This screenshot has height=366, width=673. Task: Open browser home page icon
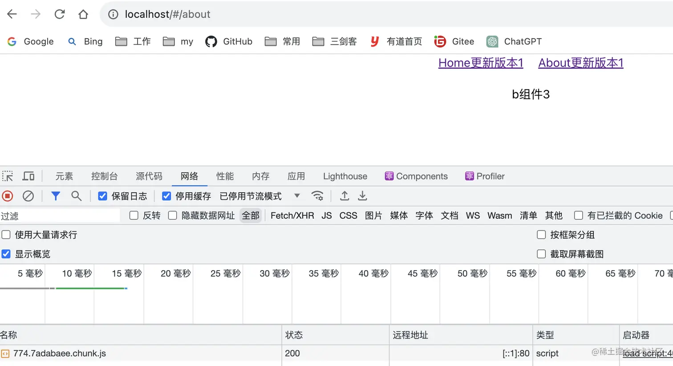click(x=83, y=14)
